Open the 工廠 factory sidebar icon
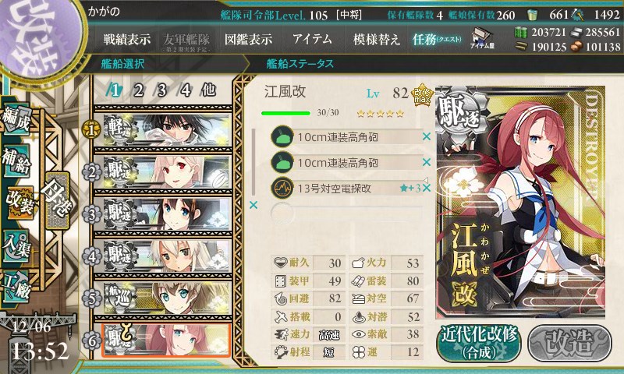 click(16, 286)
